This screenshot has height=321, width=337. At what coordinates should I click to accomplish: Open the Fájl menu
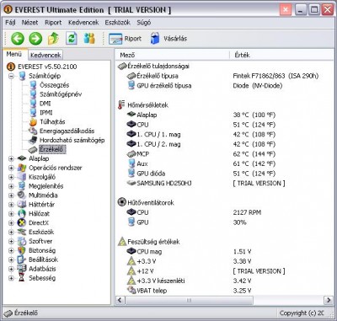[10, 23]
